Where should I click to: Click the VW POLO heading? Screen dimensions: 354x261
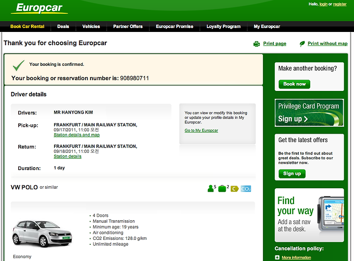coord(24,187)
